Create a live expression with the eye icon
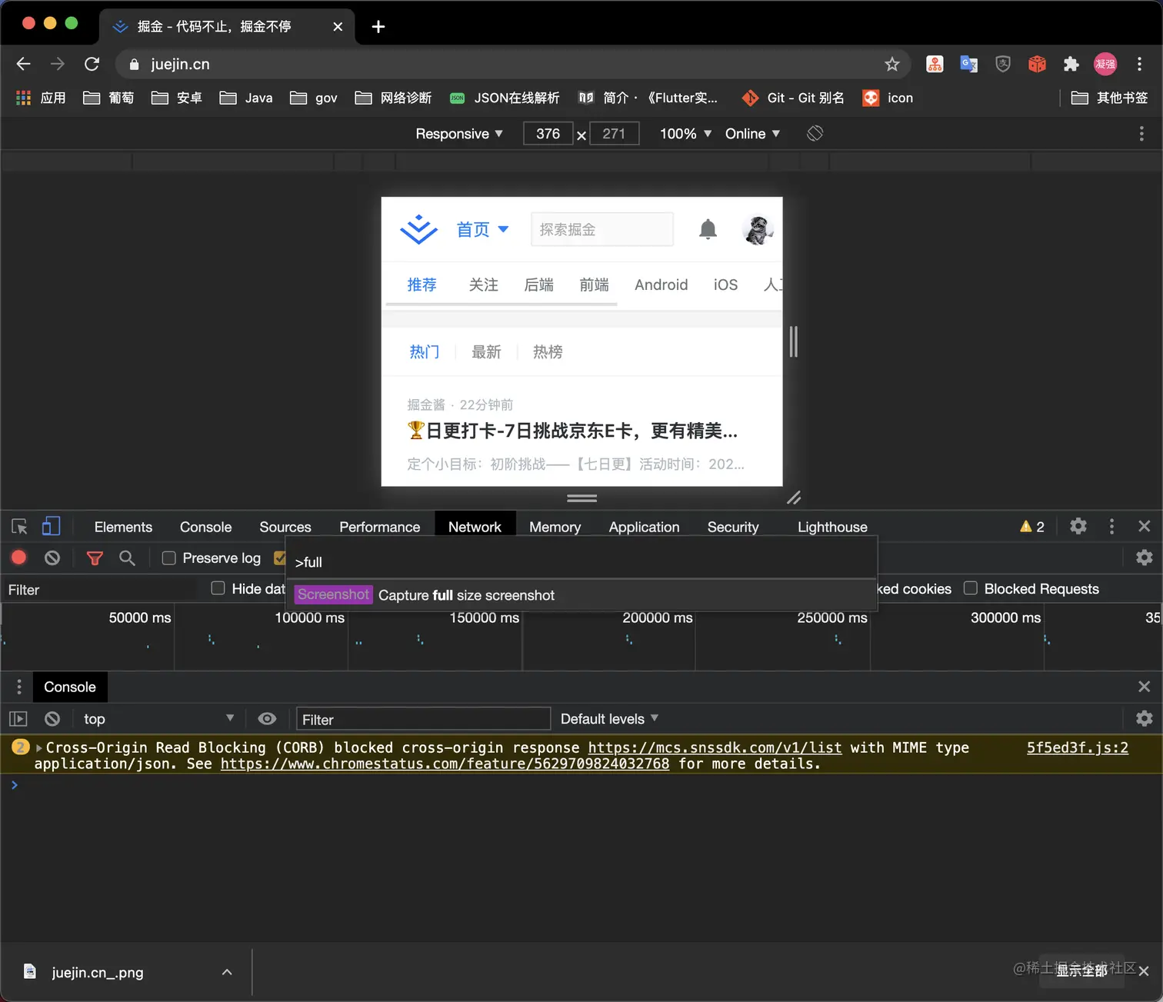The height and width of the screenshot is (1002, 1163). pos(267,719)
